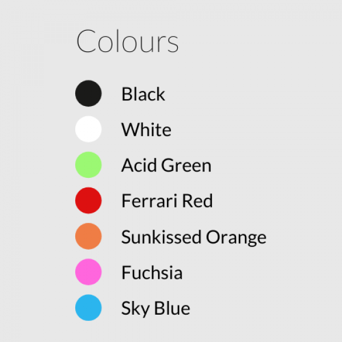Click the Colours heading
This screenshot has height=342, width=342.
pos(128,41)
